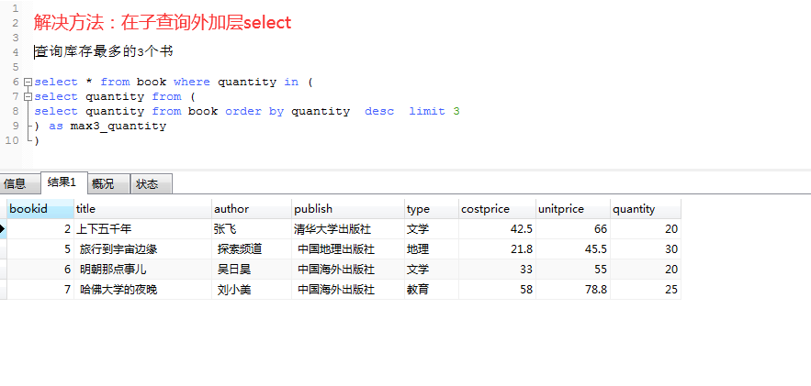Screen dimensions: 811x386
Task: Select bookid cell 5
Action: 40,249
